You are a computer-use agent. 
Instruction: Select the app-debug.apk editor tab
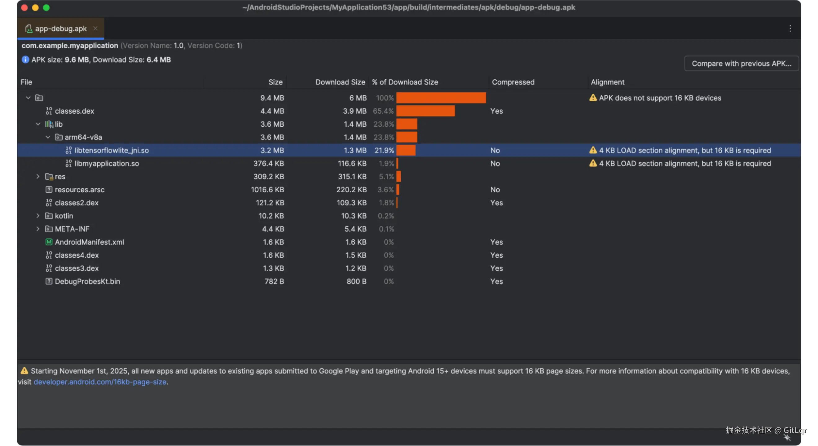point(61,28)
